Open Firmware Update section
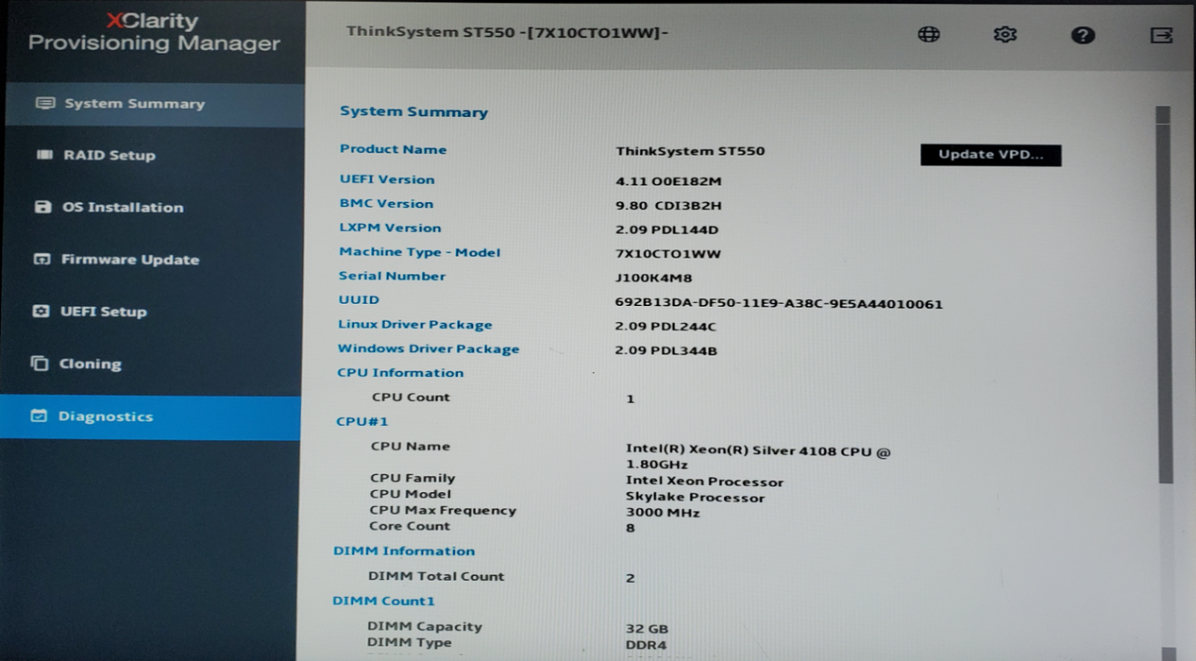 click(x=152, y=259)
